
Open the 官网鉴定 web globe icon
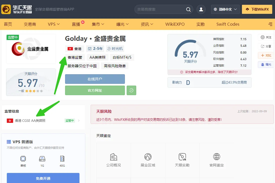pyautogui.click(x=217, y=157)
